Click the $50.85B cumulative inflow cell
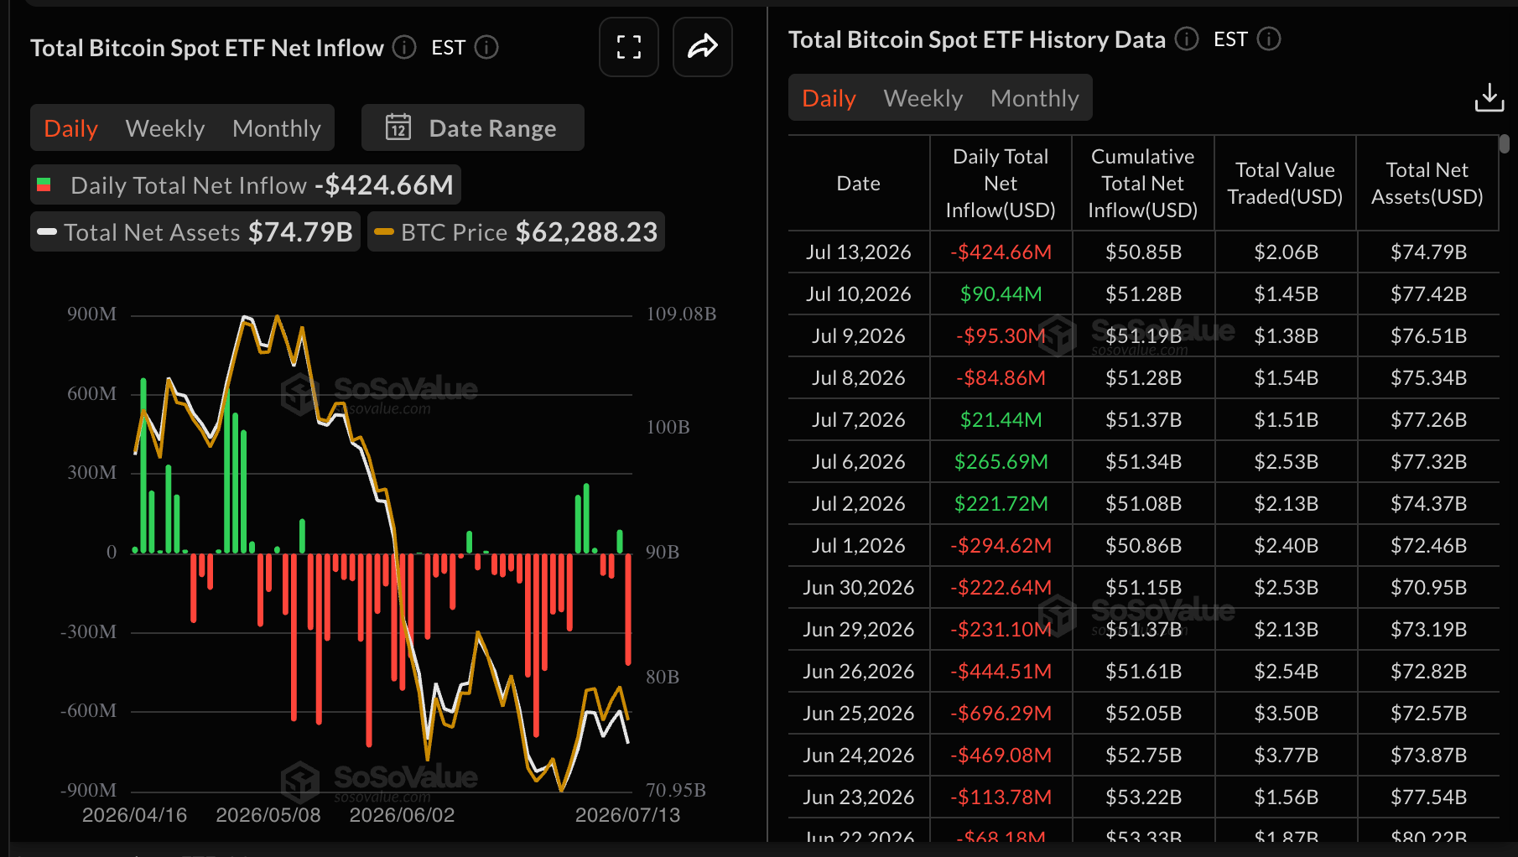 click(x=1143, y=252)
